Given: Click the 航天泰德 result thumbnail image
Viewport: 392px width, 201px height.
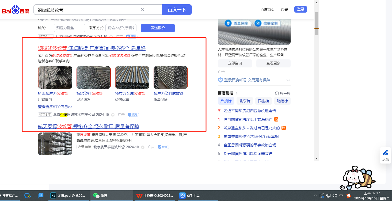Looking at the screenshot, I should pyautogui.click(x=55, y=144).
